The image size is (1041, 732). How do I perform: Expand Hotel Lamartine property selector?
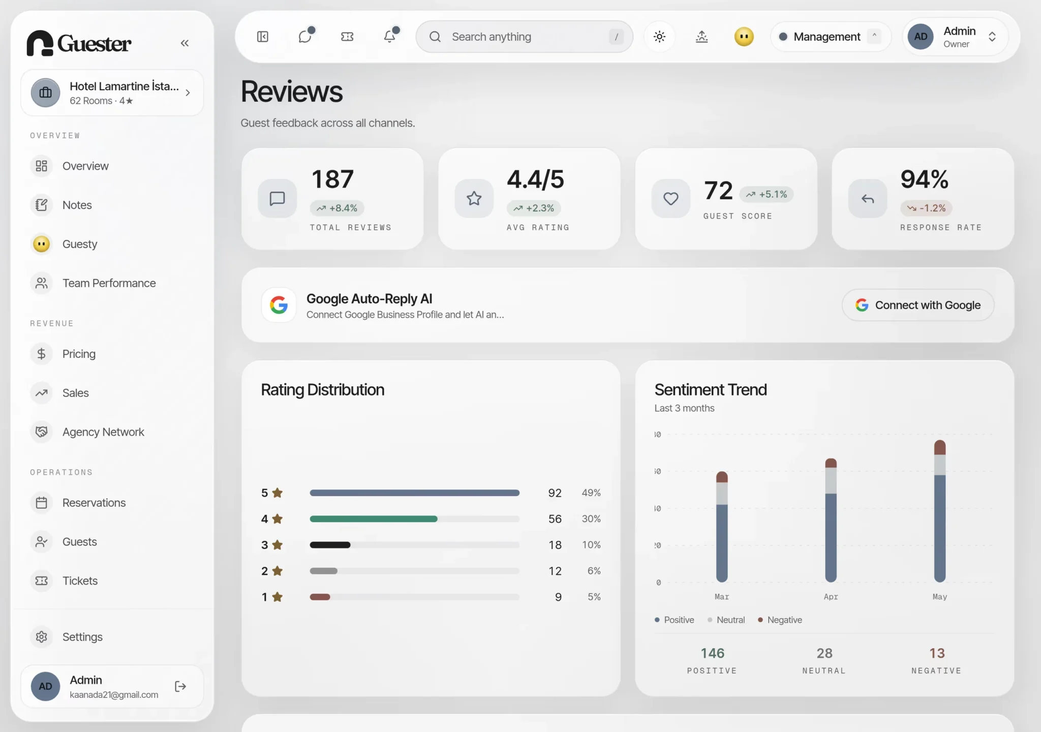point(112,93)
